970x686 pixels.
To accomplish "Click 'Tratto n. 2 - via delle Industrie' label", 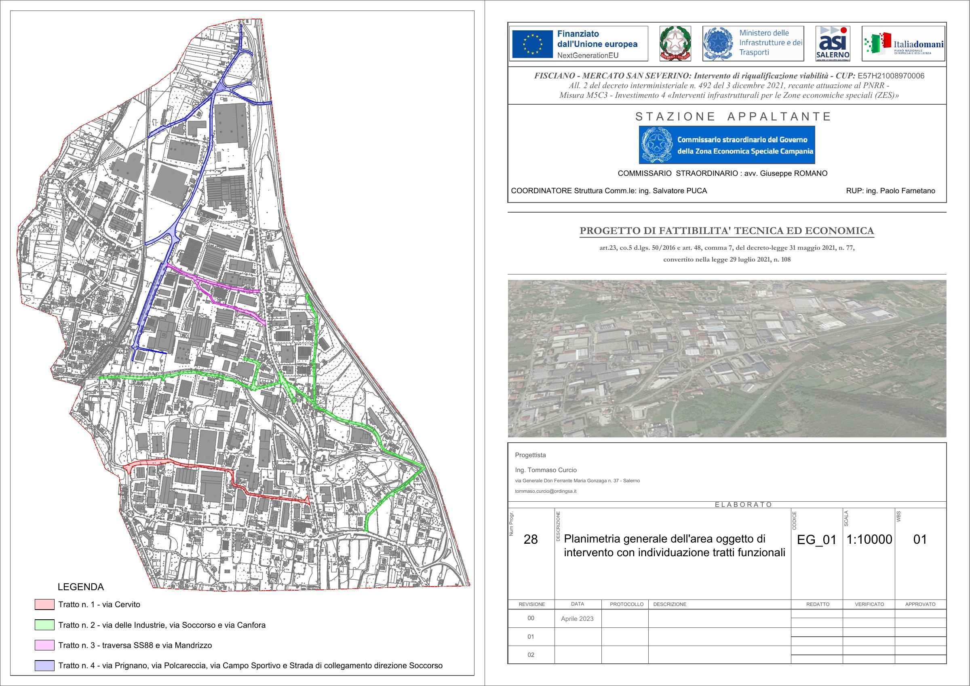I will [162, 625].
